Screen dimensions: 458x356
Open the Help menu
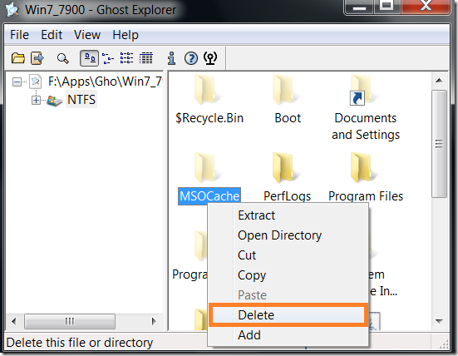click(126, 35)
